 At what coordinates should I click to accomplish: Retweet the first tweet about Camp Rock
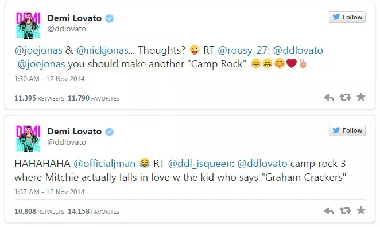point(345,97)
